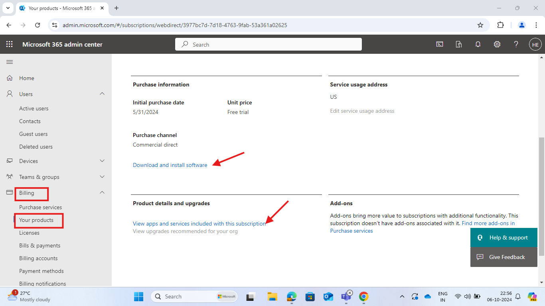Reload the page in browser
Viewport: 545px width, 306px height.
tap(38, 25)
